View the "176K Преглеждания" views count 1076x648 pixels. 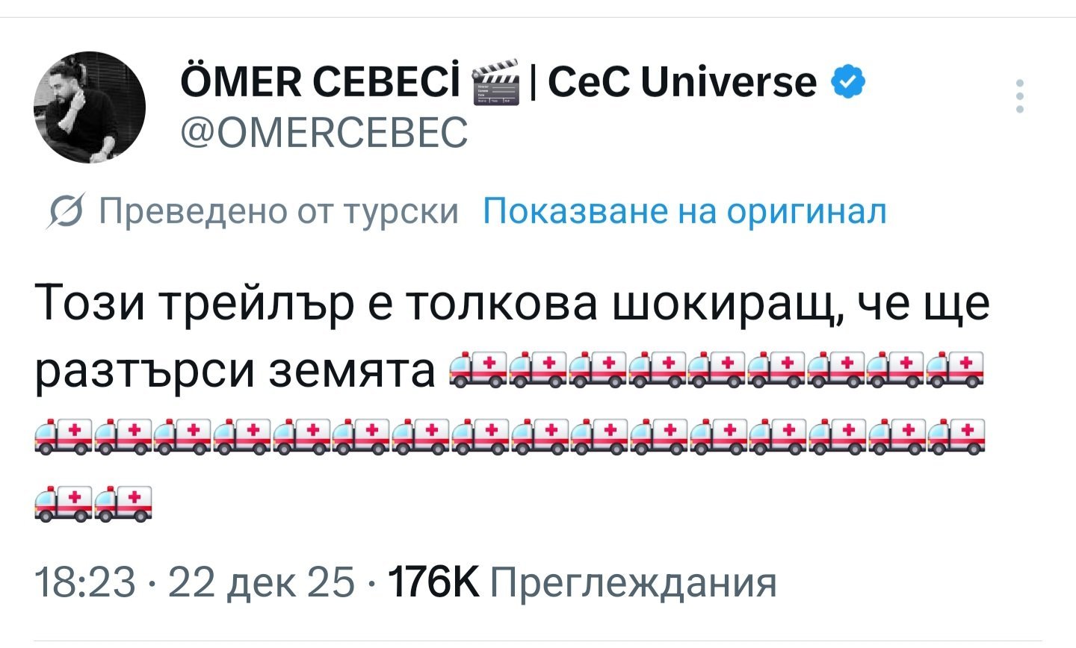[x=581, y=582]
